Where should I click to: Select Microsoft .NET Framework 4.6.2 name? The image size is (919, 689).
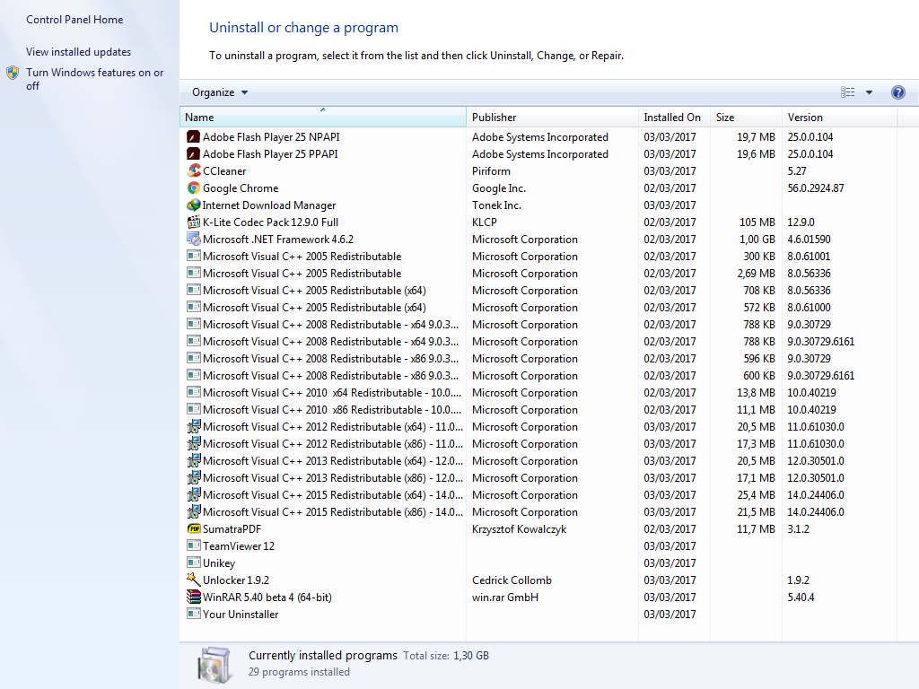(x=278, y=239)
